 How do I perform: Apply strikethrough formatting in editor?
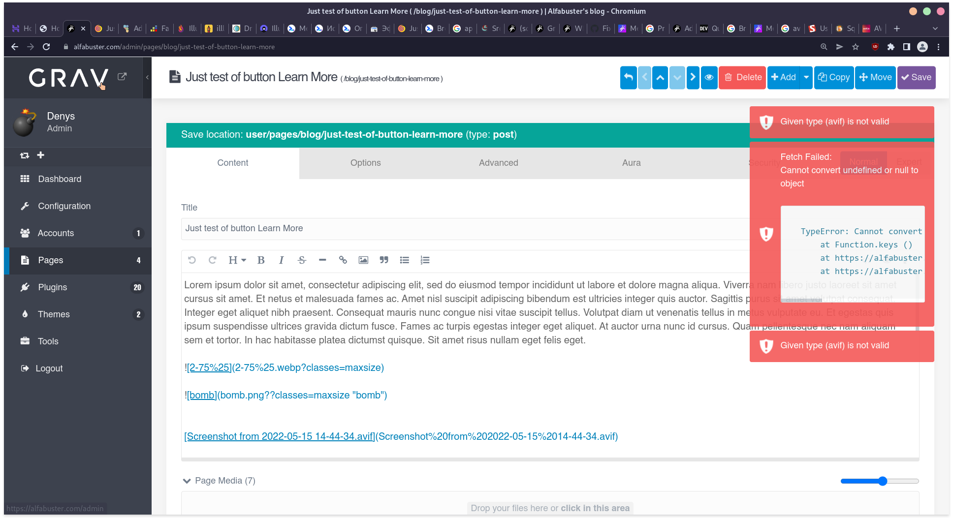pyautogui.click(x=302, y=260)
